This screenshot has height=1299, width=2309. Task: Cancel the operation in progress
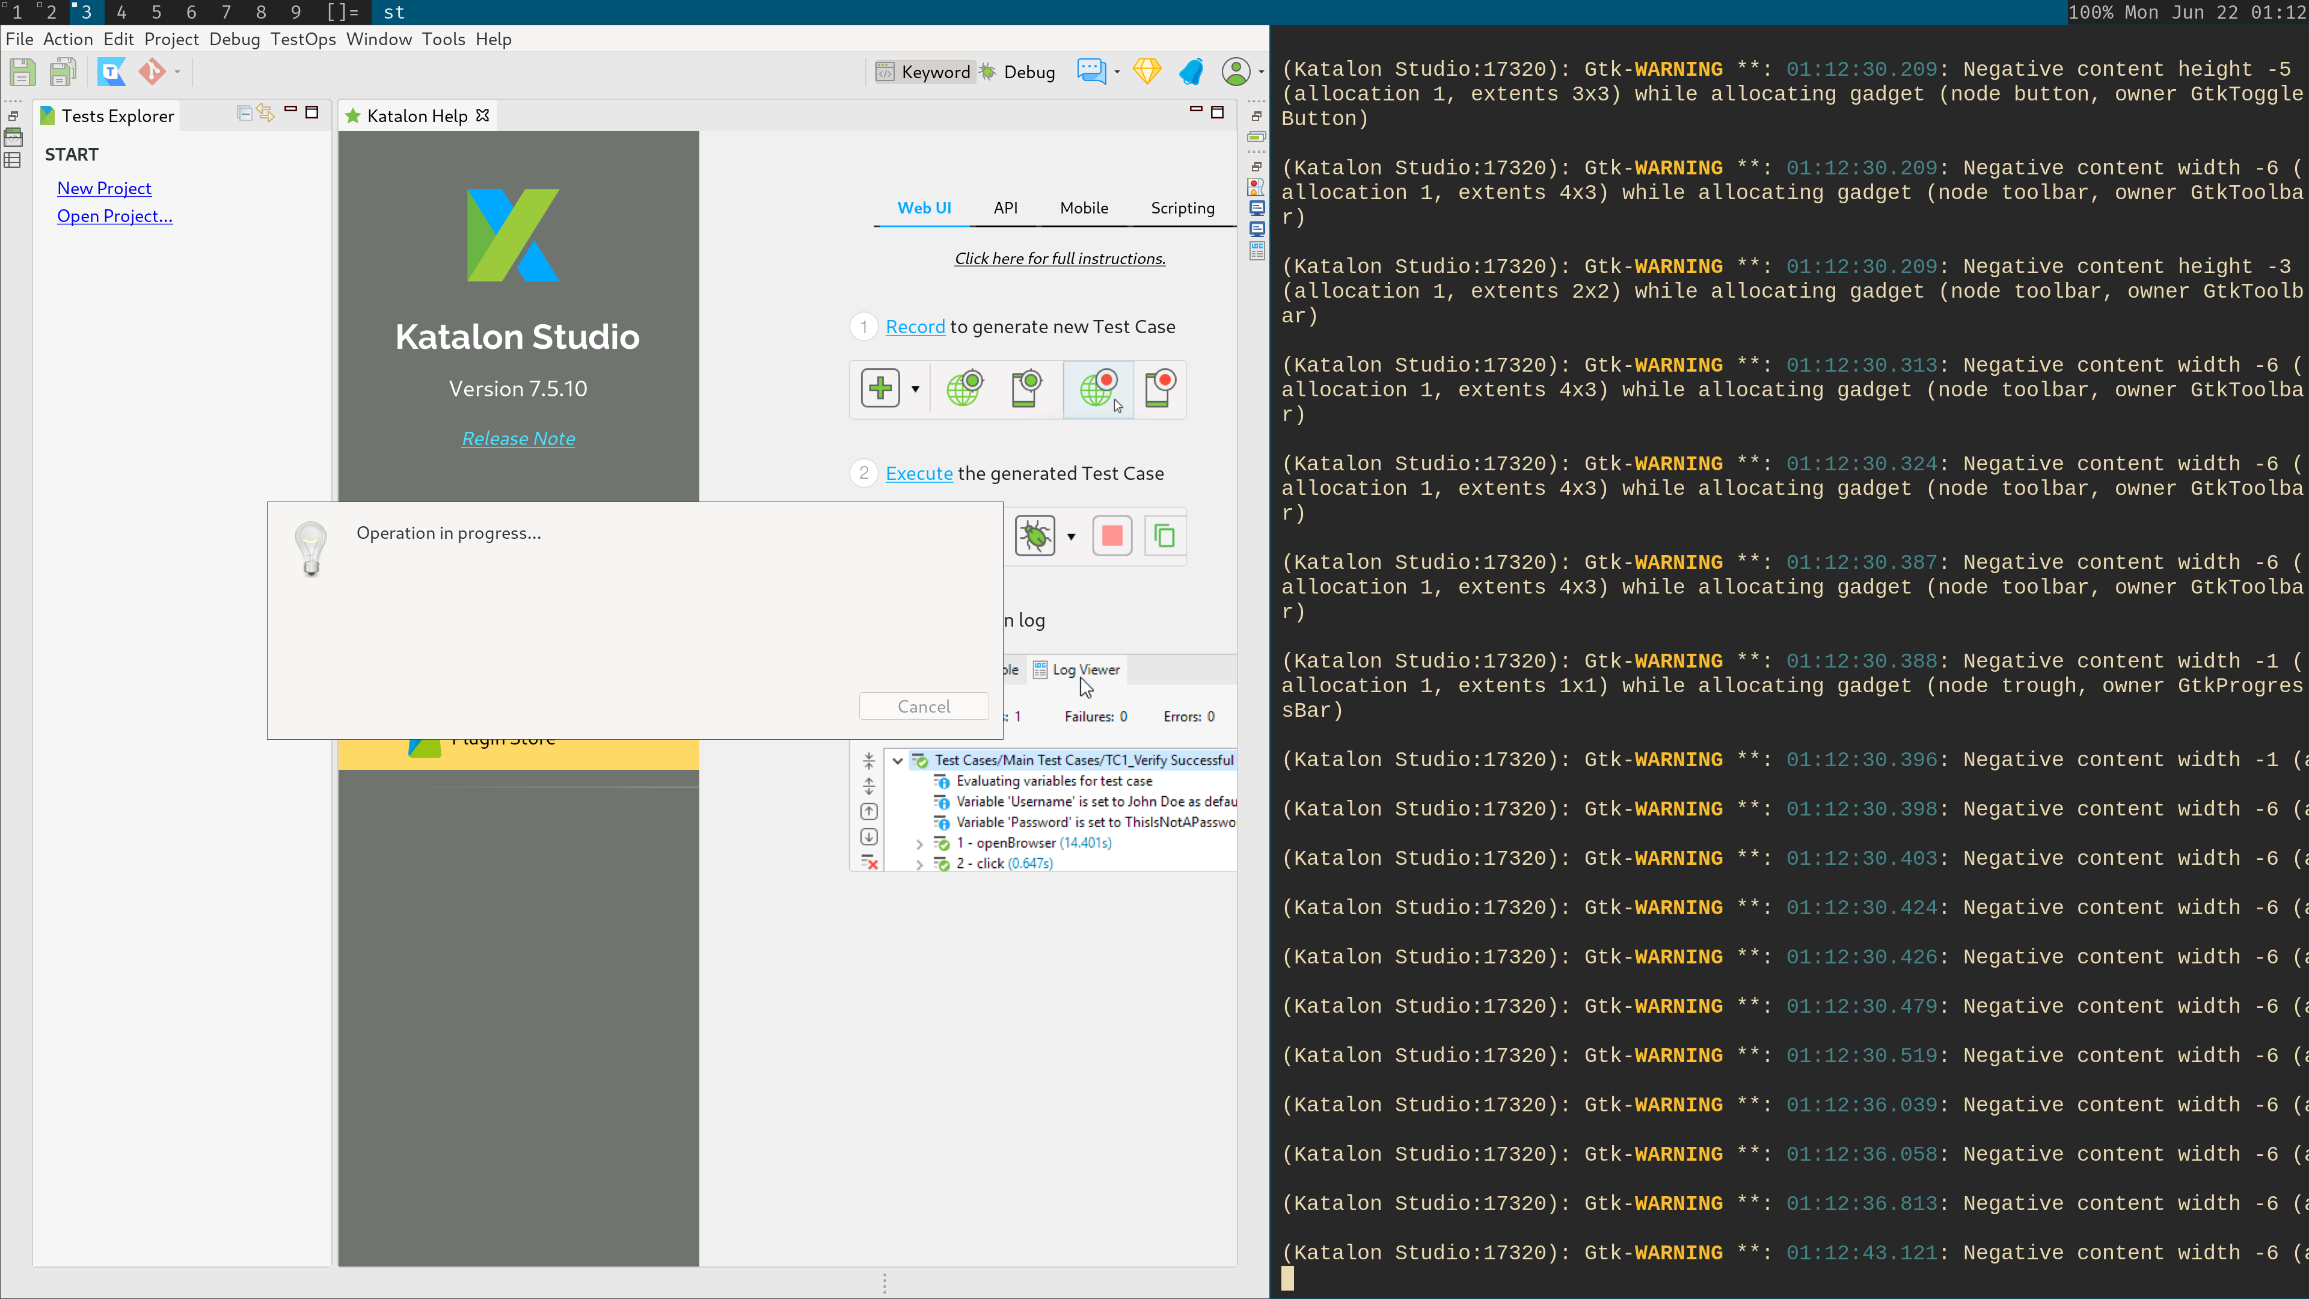coord(923,705)
